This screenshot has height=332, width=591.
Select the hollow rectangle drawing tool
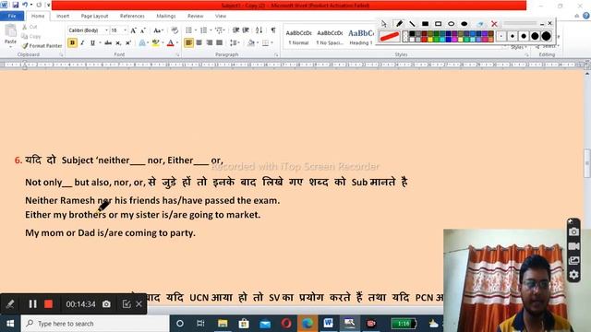point(438,24)
